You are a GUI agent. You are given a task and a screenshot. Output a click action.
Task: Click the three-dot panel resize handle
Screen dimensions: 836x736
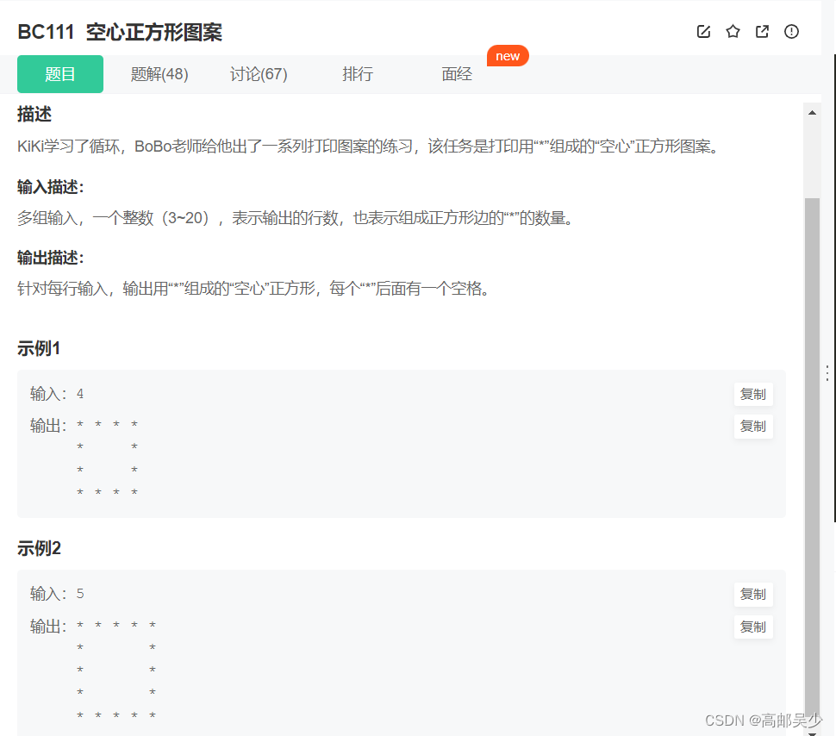point(827,373)
